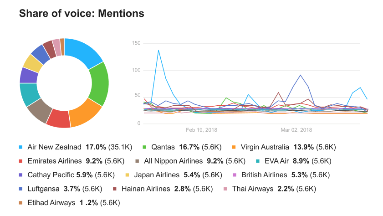Click the Air New Zealnad blue legend marker
The width and height of the screenshot is (383, 216).
(x=21, y=147)
